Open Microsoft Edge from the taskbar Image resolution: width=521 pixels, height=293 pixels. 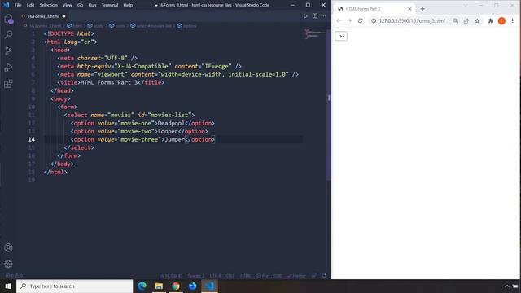pyautogui.click(x=142, y=286)
